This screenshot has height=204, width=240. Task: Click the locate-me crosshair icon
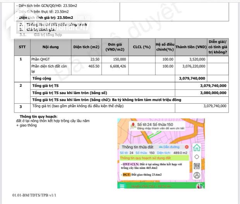197,157
